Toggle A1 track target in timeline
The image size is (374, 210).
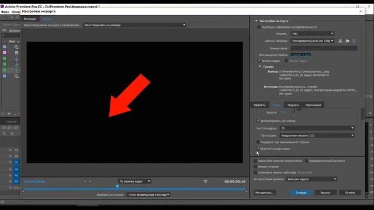tap(16, 169)
